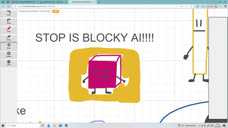Switch to Blocked Users - Game Jolt tab
This screenshot has width=228, height=128.
[53, 2]
